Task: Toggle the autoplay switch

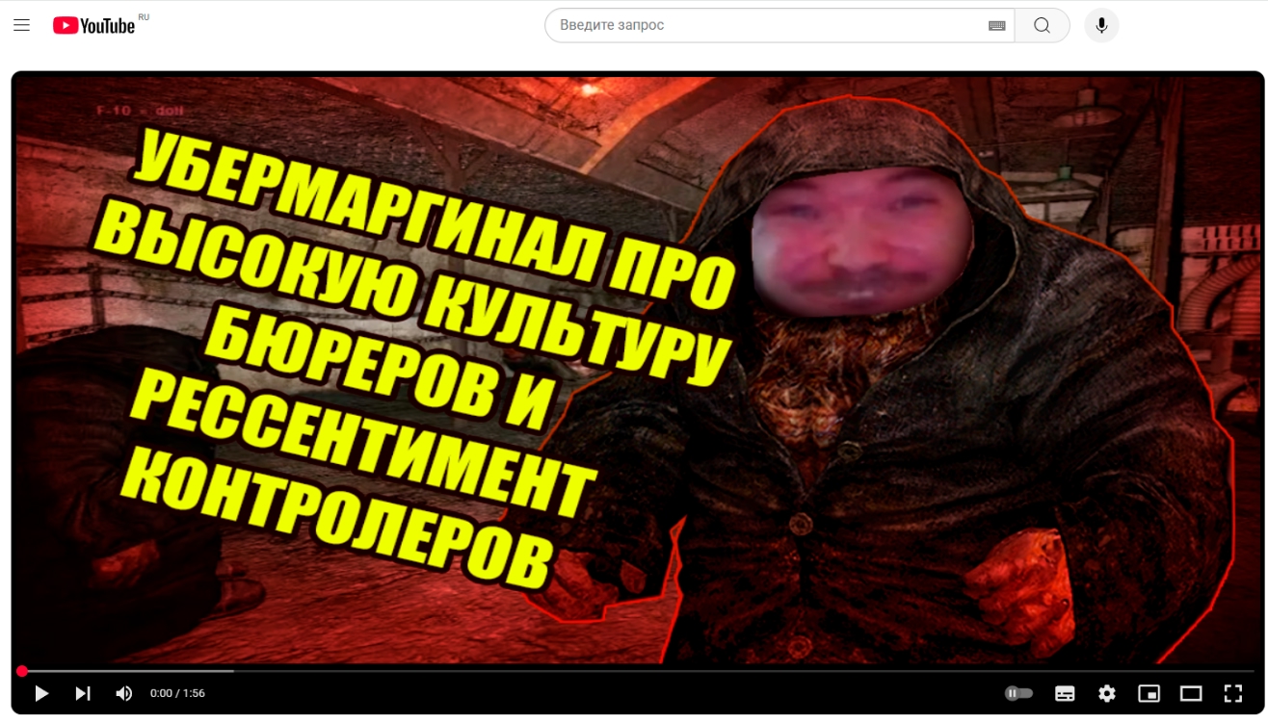Action: 1018,693
